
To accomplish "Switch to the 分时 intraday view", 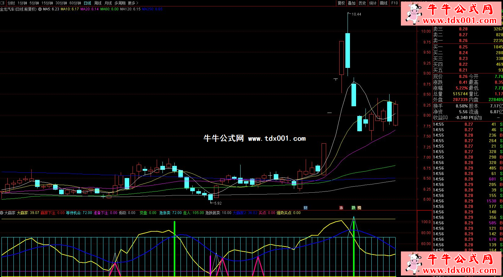I will click(x=11, y=3).
